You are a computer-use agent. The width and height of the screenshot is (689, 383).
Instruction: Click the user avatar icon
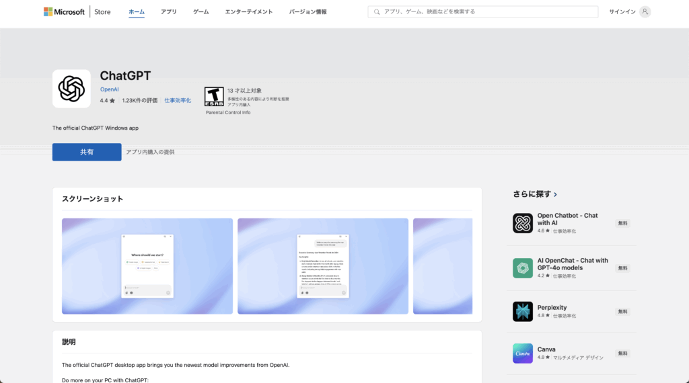click(x=645, y=12)
